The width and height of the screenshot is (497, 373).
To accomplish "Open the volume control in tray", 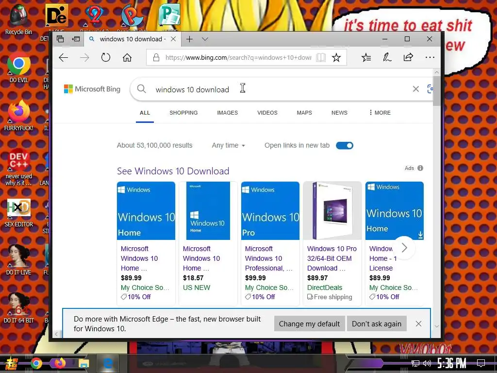I will [x=427, y=363].
